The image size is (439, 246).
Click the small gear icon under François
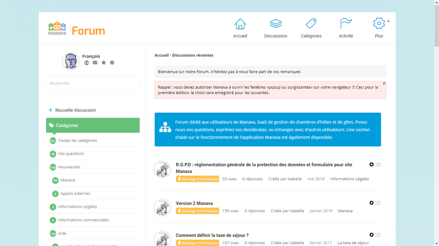[112, 63]
